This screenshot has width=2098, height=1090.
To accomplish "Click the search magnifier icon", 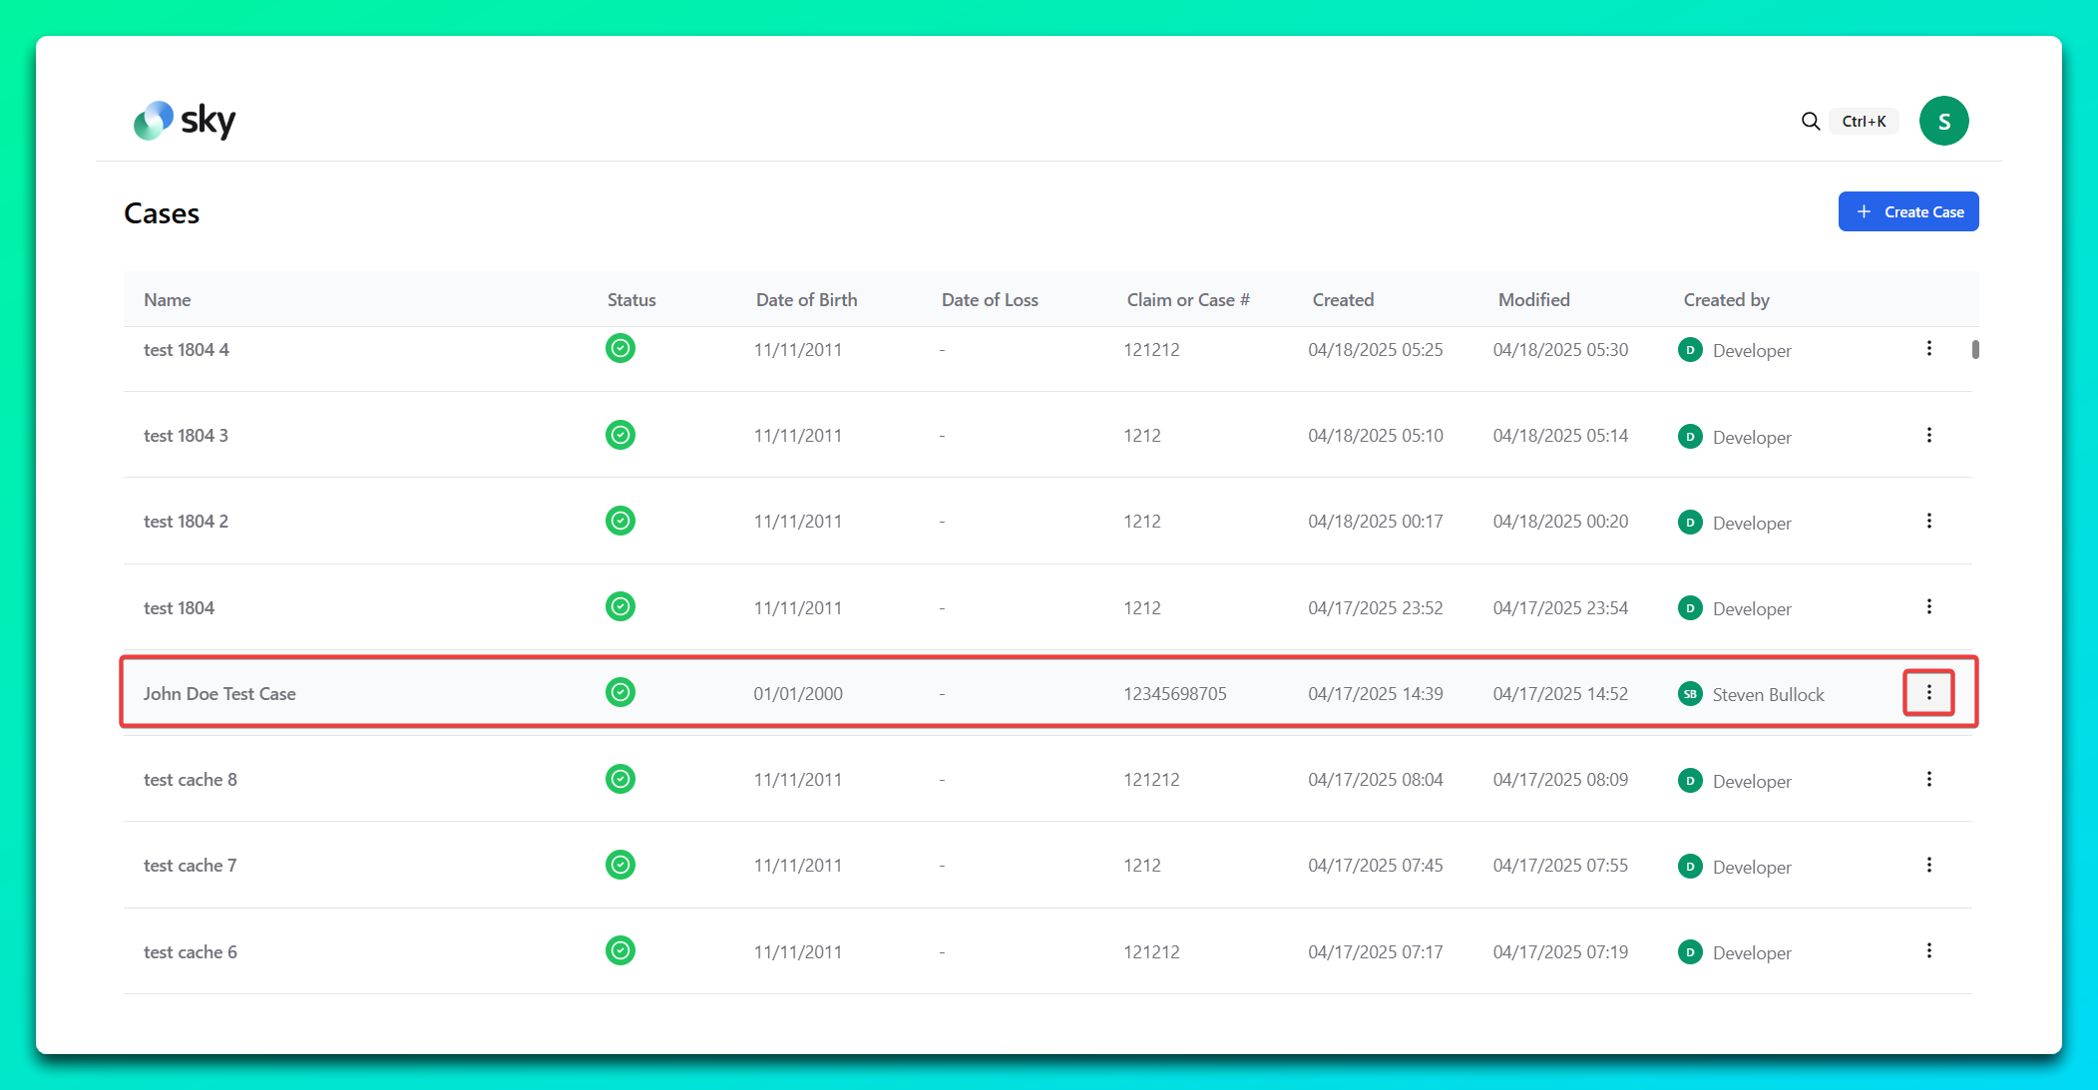I will click(x=1810, y=121).
